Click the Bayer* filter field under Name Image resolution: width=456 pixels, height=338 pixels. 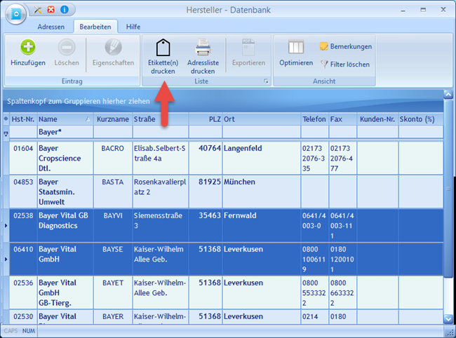click(x=65, y=132)
